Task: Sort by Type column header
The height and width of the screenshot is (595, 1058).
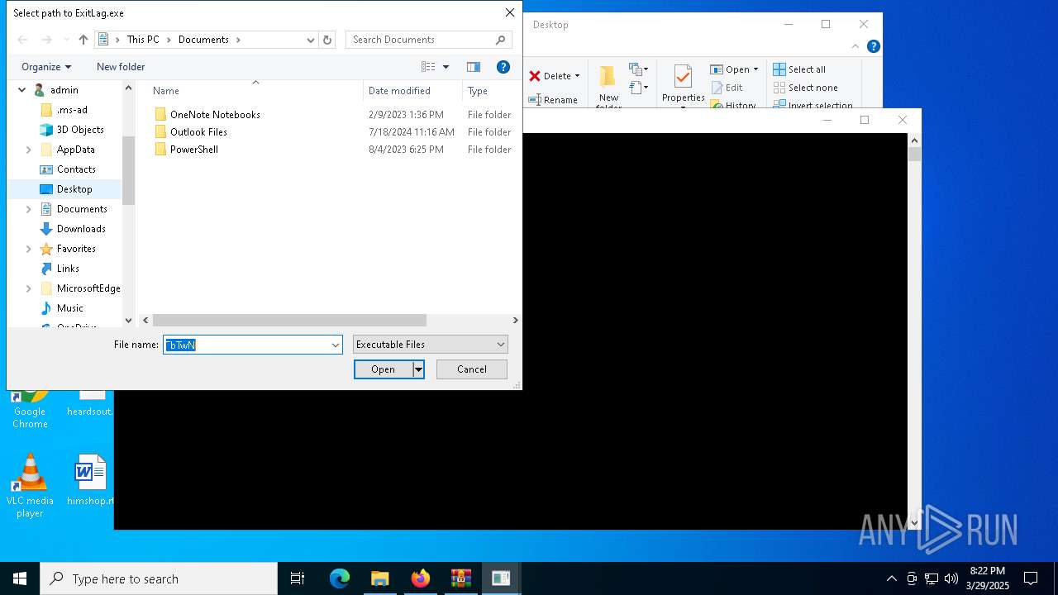Action: tap(478, 91)
